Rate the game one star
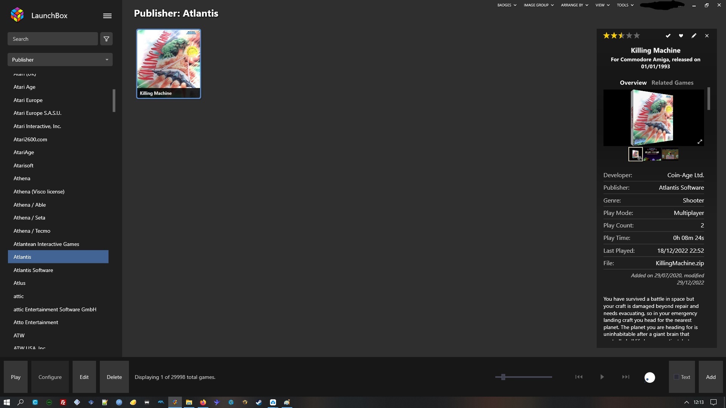The width and height of the screenshot is (726, 408). (607, 36)
